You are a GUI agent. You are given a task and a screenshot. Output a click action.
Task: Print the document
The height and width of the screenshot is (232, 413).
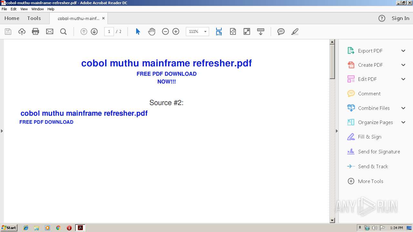tap(35, 32)
